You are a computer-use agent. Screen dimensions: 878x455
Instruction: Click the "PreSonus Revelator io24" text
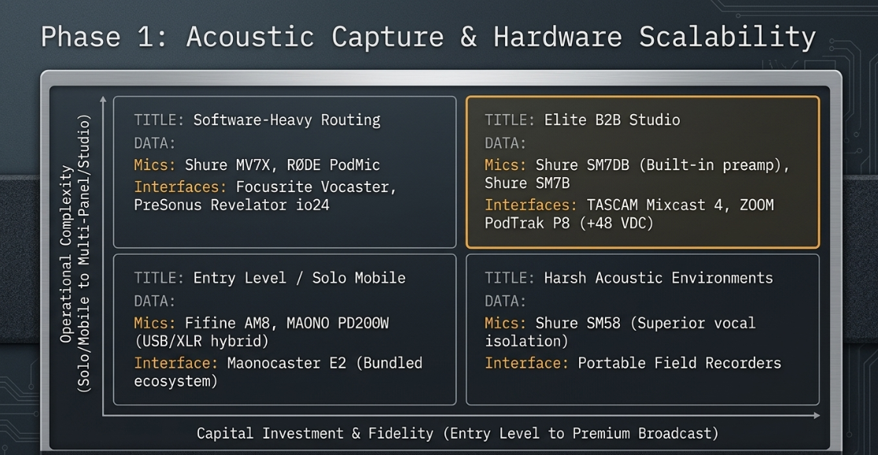232,205
